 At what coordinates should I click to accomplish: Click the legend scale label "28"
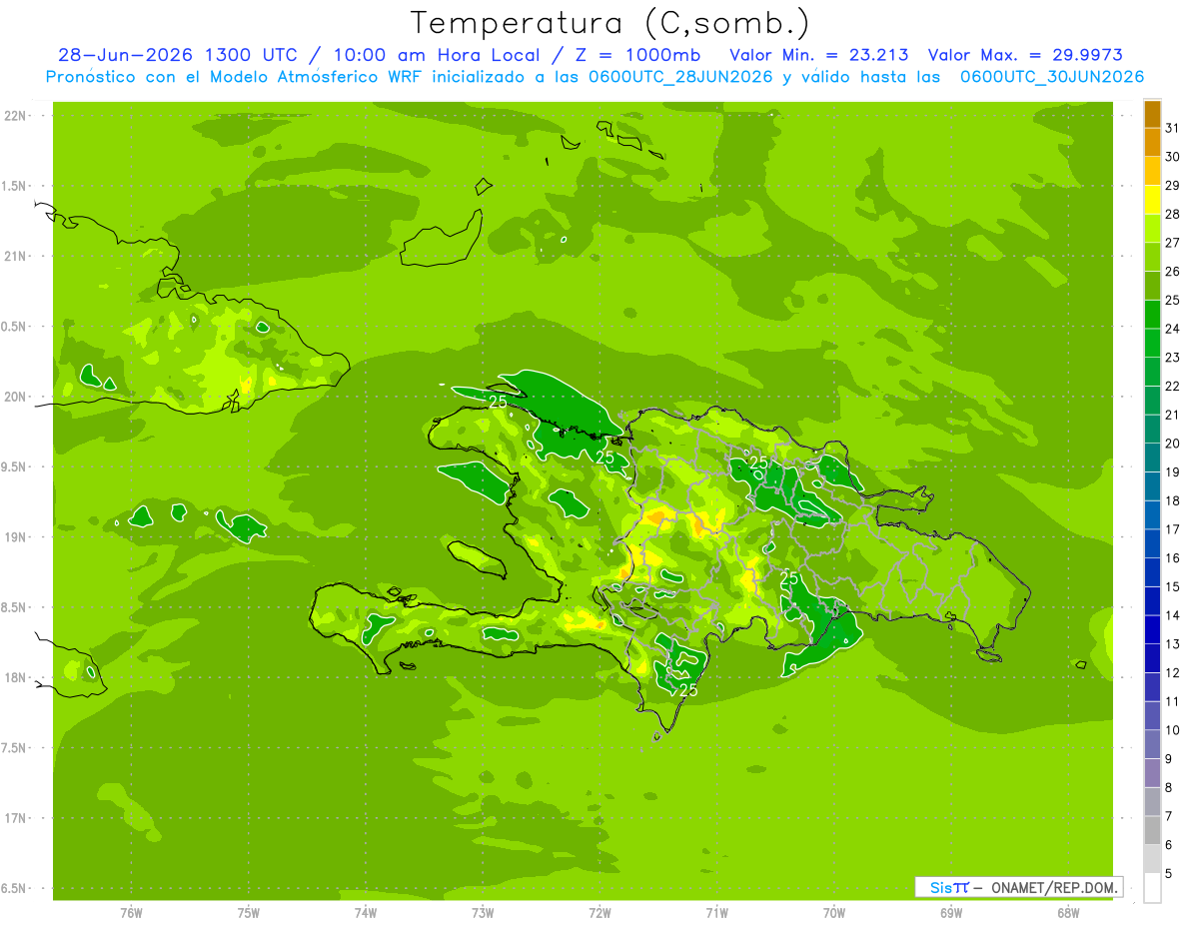tap(1173, 214)
